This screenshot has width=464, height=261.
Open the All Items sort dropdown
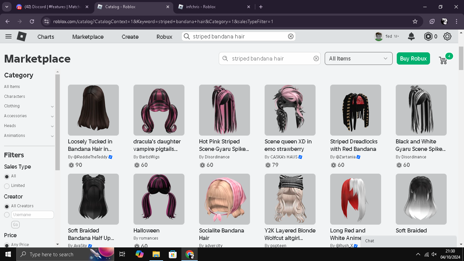(359, 58)
